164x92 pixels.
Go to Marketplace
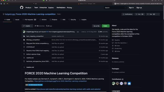(x=61, y=8)
